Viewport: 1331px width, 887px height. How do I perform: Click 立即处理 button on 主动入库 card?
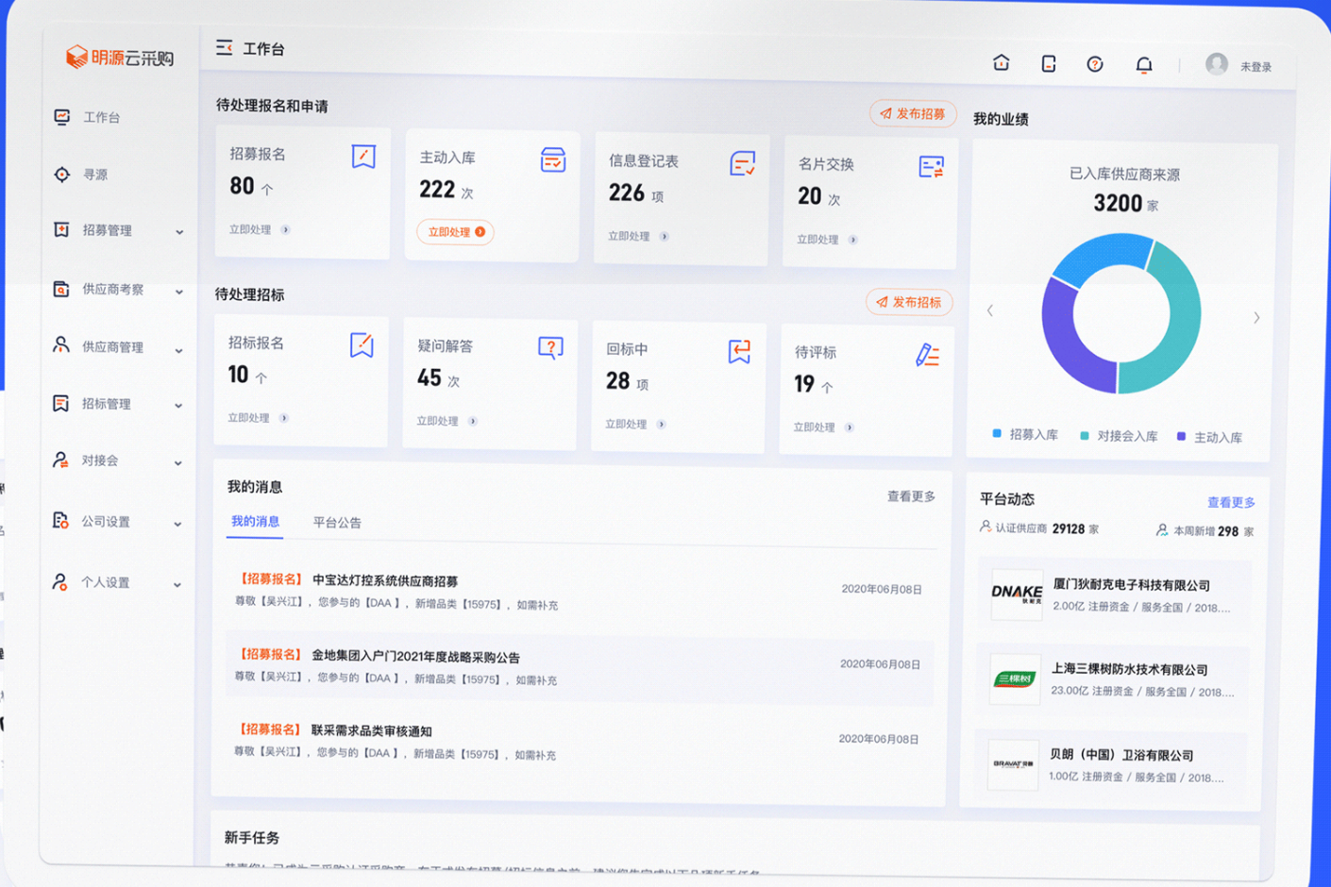tap(456, 232)
